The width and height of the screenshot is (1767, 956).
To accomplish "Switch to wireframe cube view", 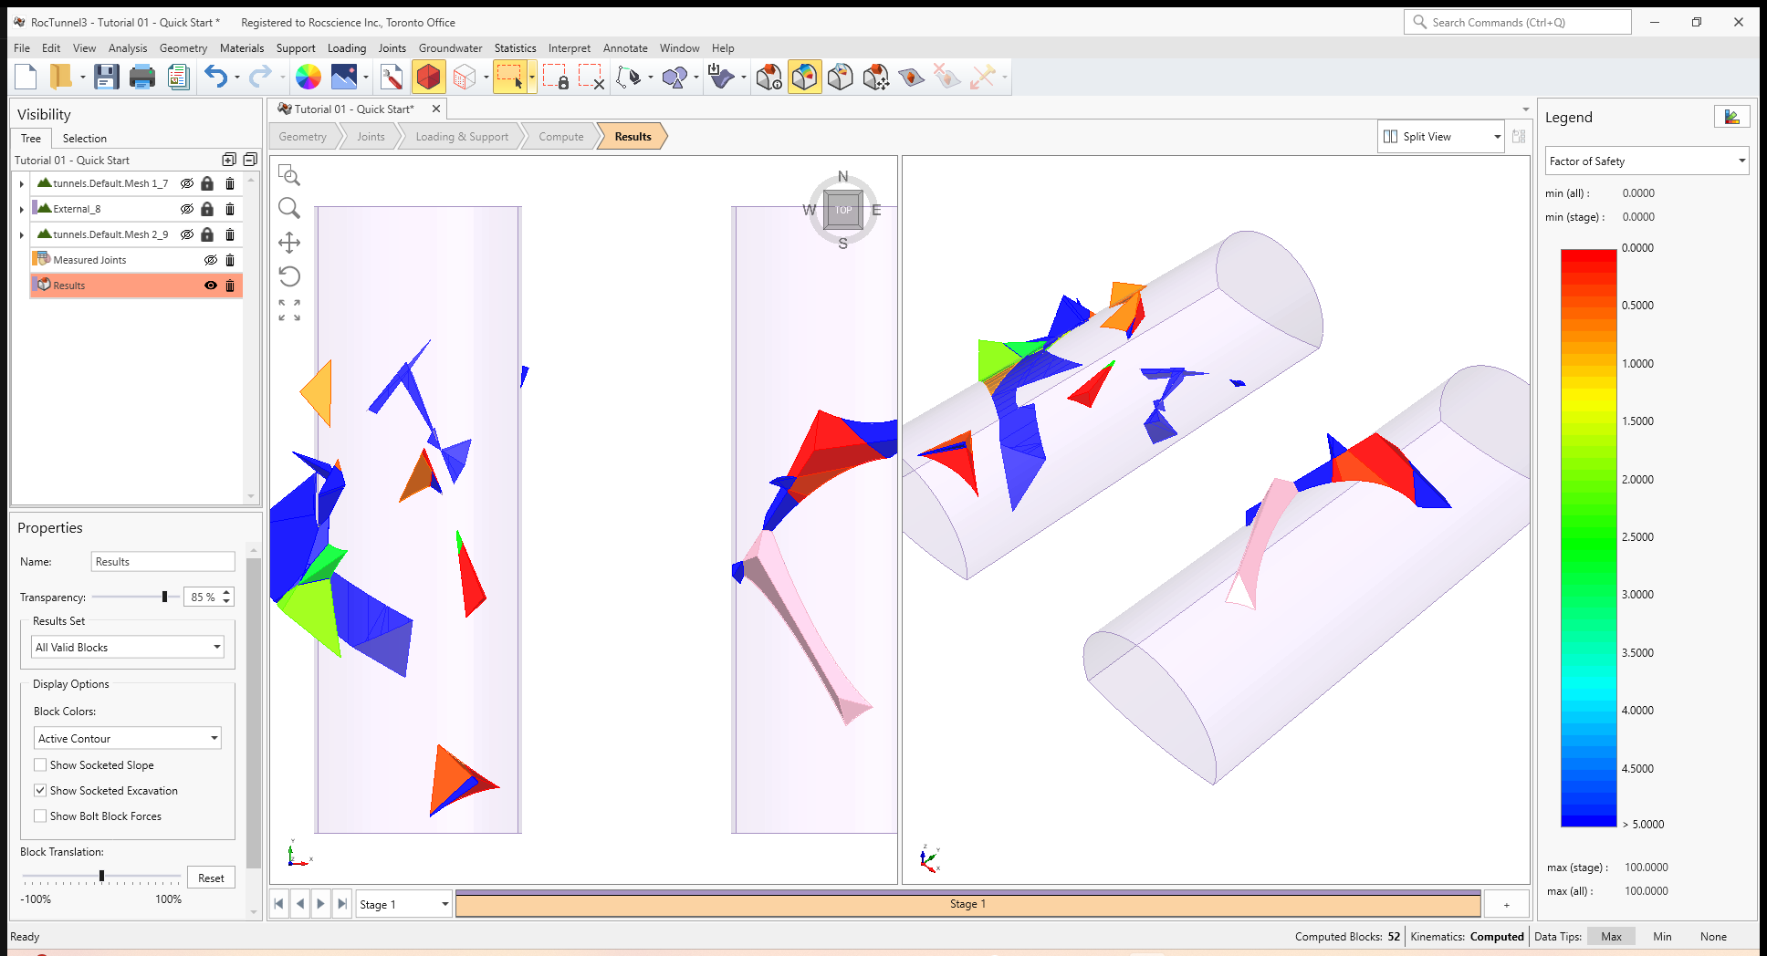I will 465,78.
